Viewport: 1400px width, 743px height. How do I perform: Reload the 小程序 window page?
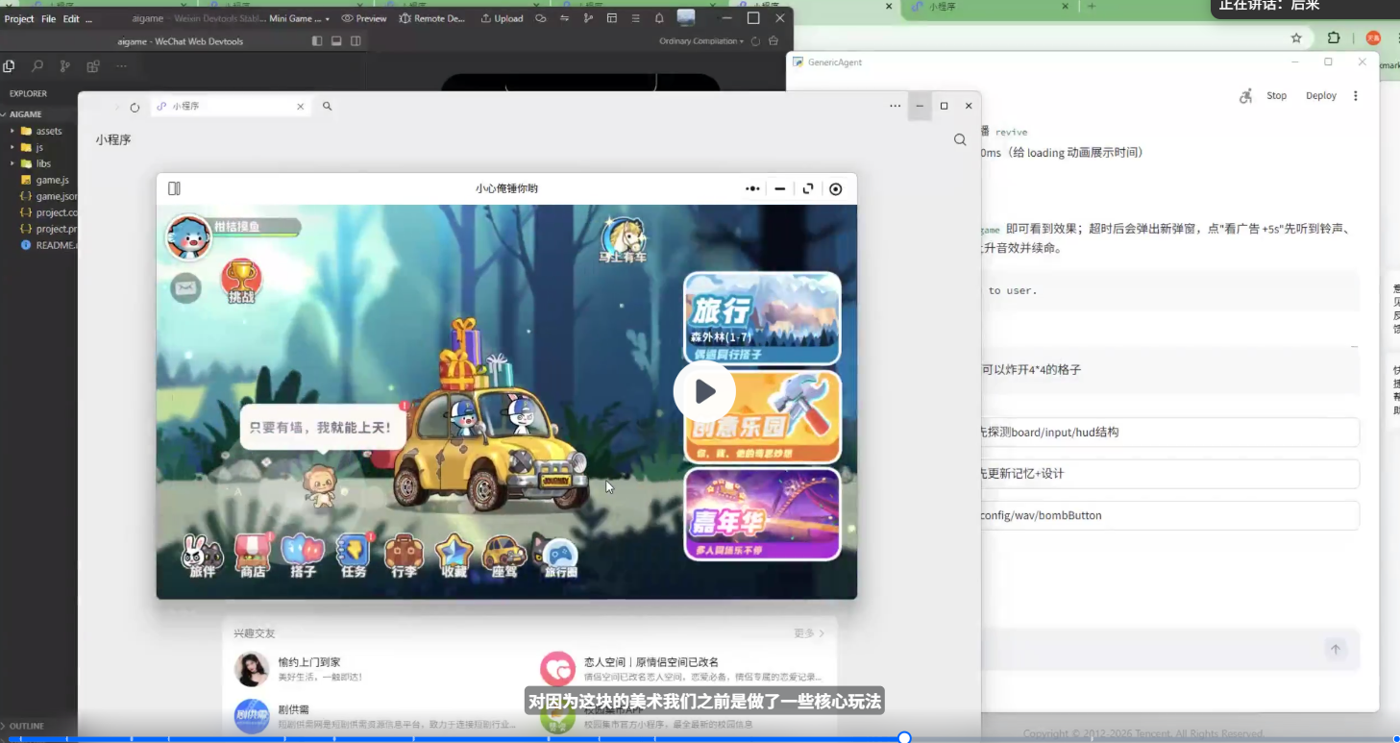point(135,107)
